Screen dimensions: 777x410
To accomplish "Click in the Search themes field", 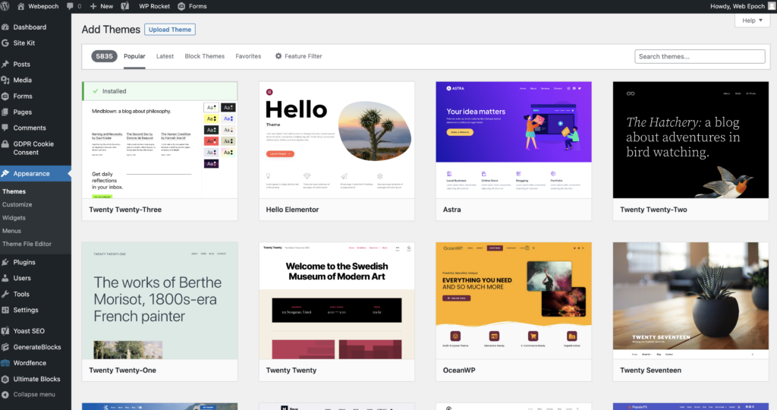I will click(x=700, y=56).
